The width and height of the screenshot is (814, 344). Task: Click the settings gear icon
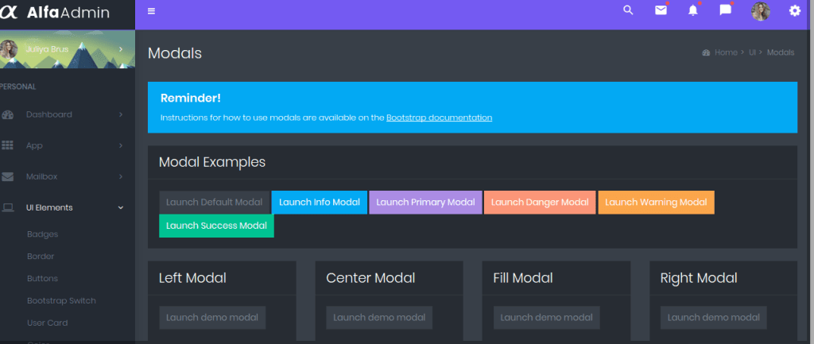(x=794, y=11)
